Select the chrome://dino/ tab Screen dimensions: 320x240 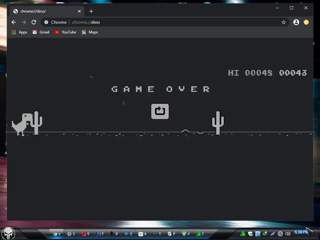(47, 11)
